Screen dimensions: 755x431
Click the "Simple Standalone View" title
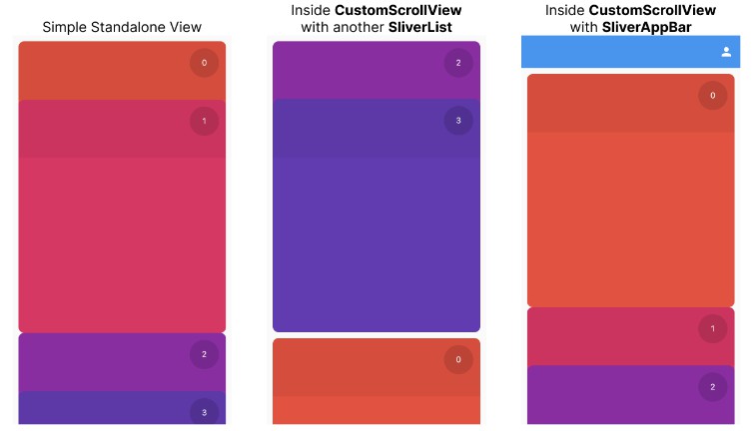click(x=122, y=27)
